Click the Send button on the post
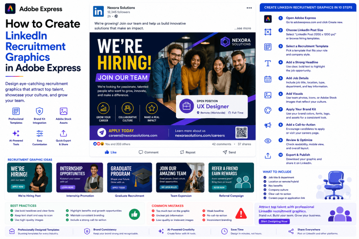 pos(229,152)
